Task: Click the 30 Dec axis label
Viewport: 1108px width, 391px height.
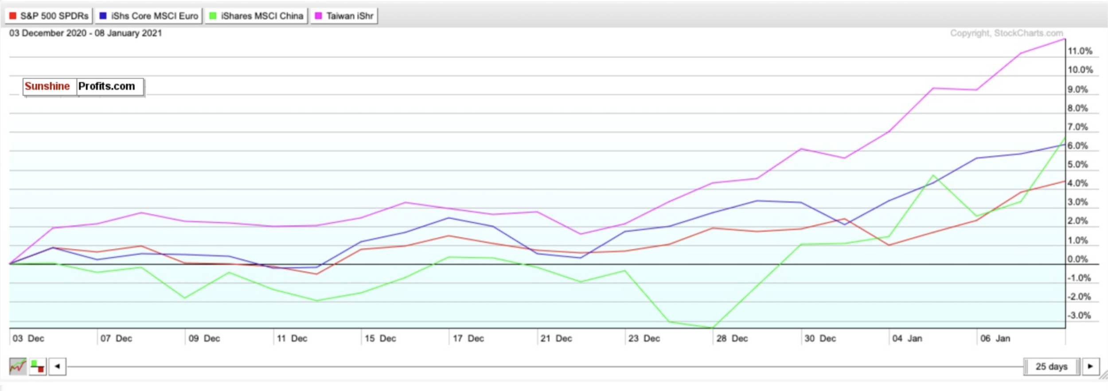Action: pyautogui.click(x=820, y=339)
